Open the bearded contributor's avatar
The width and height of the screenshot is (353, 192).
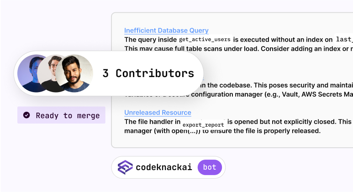(x=77, y=73)
